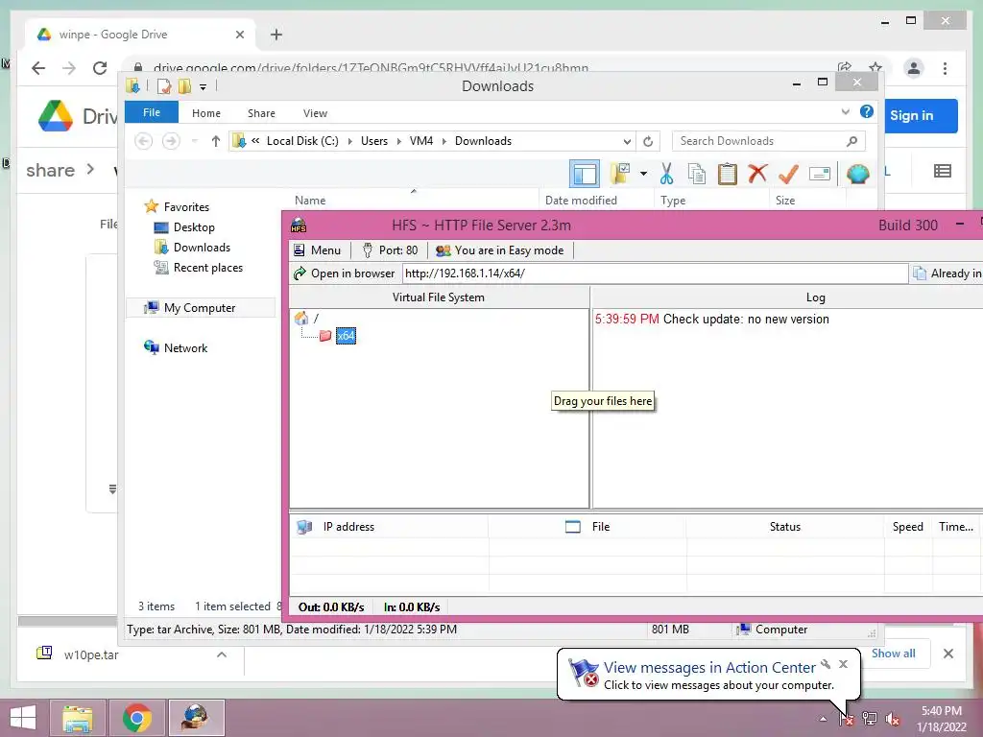Reload the Chrome page
The height and width of the screenshot is (737, 983).
(x=100, y=68)
